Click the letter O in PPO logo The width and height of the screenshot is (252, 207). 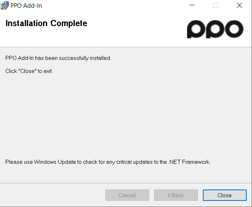pos(234,29)
